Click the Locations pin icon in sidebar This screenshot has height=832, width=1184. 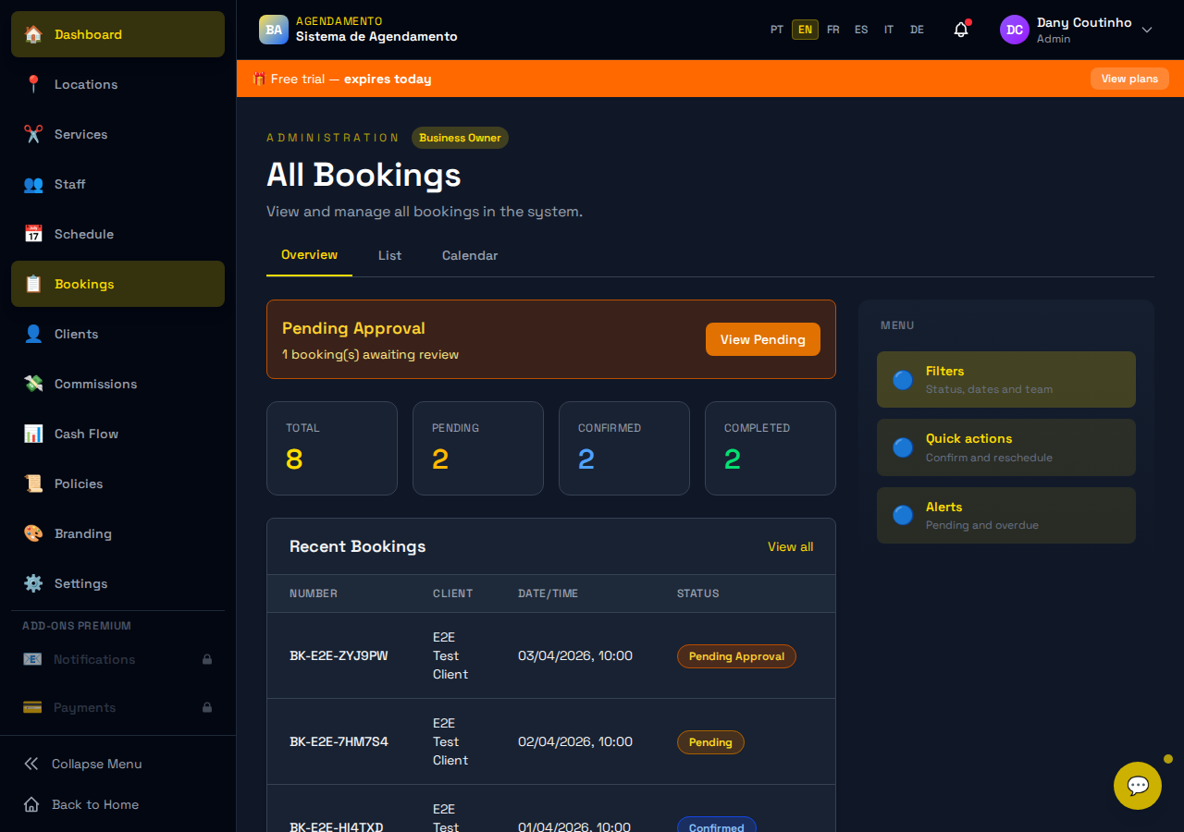[x=33, y=84]
